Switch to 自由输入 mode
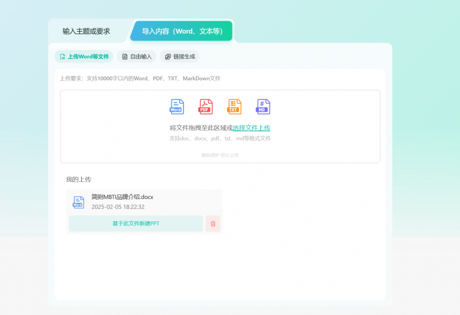The width and height of the screenshot is (460, 315). 136,57
